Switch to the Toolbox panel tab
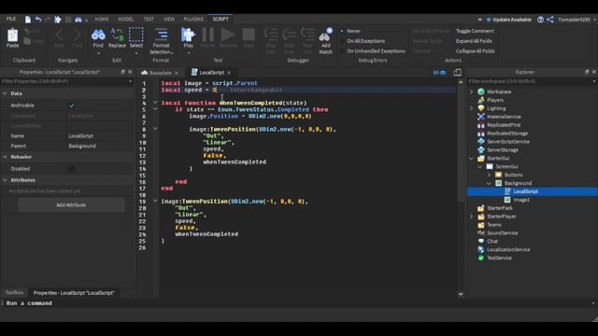 [14, 292]
